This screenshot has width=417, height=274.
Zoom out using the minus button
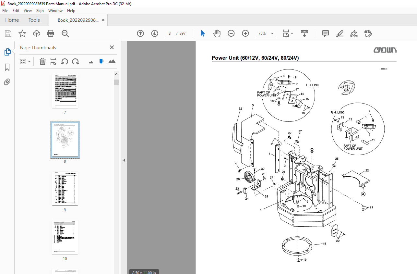tap(231, 33)
